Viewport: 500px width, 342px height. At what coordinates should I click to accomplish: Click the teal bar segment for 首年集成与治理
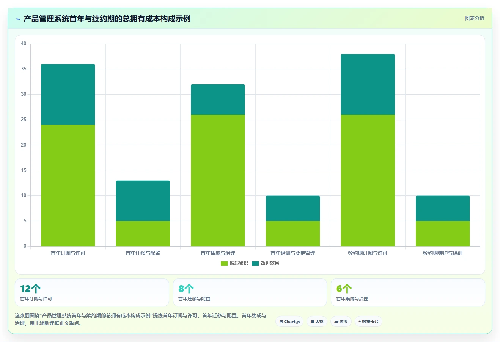click(218, 100)
